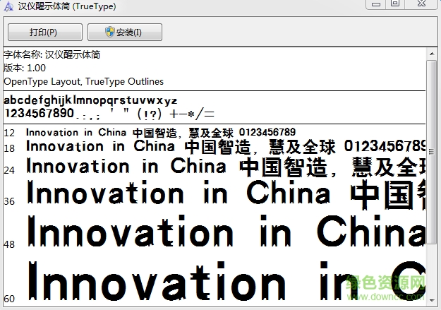
Task: Click the scrollbar up arrow
Action: (432, 54)
